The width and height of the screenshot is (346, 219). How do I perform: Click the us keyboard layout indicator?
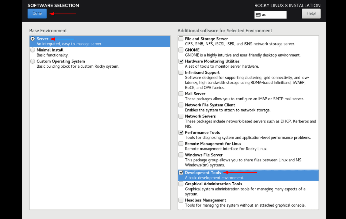pos(270,15)
